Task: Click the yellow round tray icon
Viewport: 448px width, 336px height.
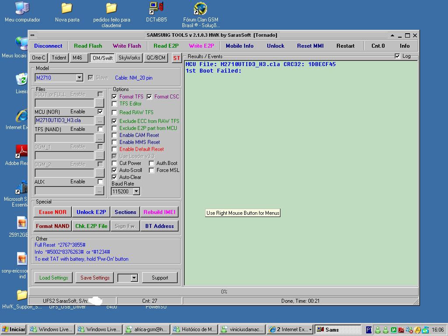Action: [x=417, y=330]
